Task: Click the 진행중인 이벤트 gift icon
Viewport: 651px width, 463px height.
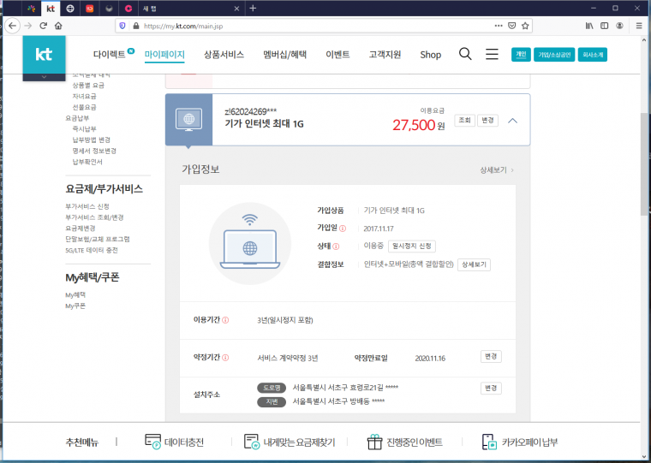Action: click(x=374, y=442)
